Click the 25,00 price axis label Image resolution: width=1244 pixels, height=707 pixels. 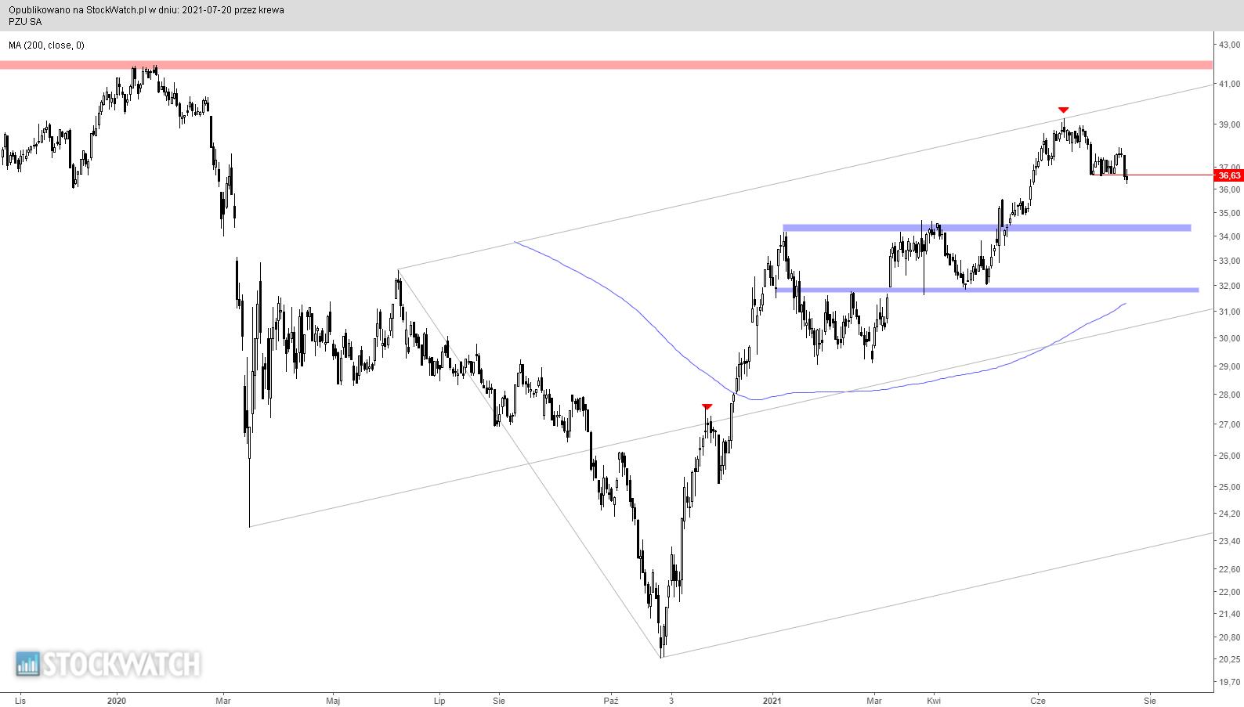1229,487
